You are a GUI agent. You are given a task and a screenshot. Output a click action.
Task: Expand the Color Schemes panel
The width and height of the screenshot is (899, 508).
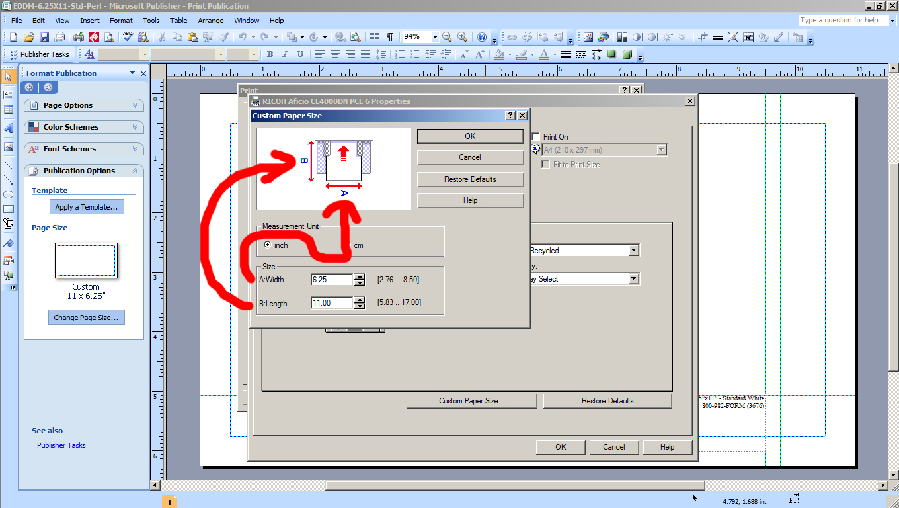pyautogui.click(x=83, y=126)
